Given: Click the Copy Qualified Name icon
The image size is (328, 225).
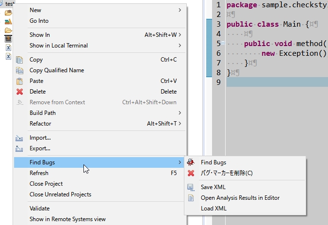Looking at the screenshot, I should tap(20, 70).
